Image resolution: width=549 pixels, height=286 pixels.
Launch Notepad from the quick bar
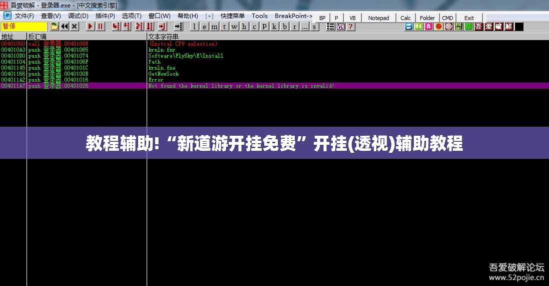[x=378, y=18]
